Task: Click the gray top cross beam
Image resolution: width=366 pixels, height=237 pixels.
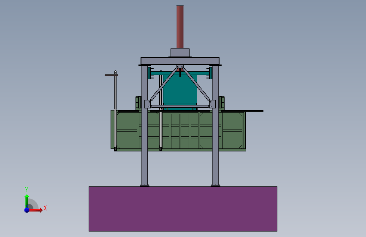Action: click(180, 61)
